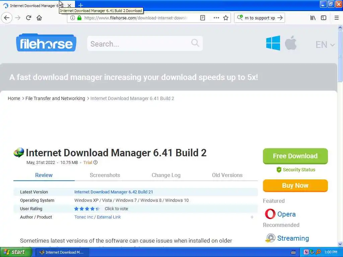The height and width of the screenshot is (257, 343).
Task: Click the green secure padlock icon
Action: [x=79, y=18]
